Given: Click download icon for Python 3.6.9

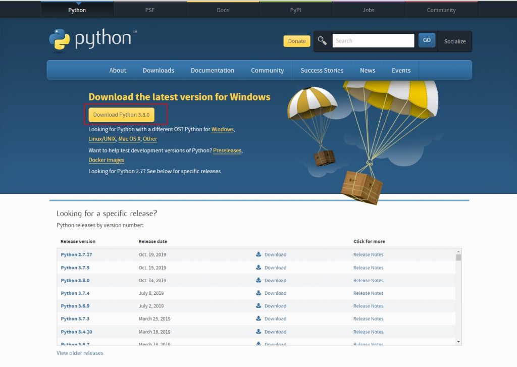Looking at the screenshot, I should [258, 306].
